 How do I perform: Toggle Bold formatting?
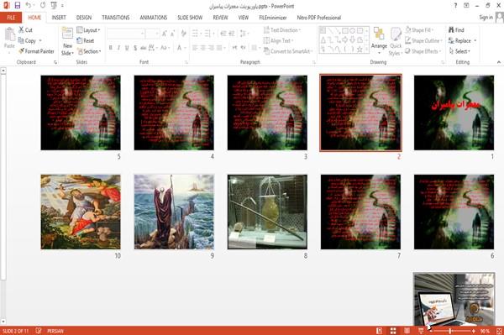pyautogui.click(x=111, y=48)
